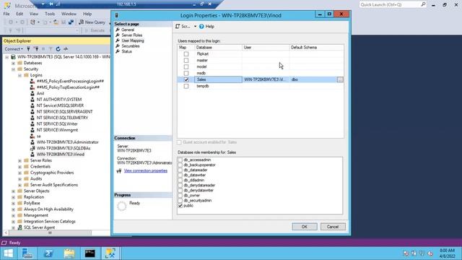Select the Status page

tap(127, 51)
